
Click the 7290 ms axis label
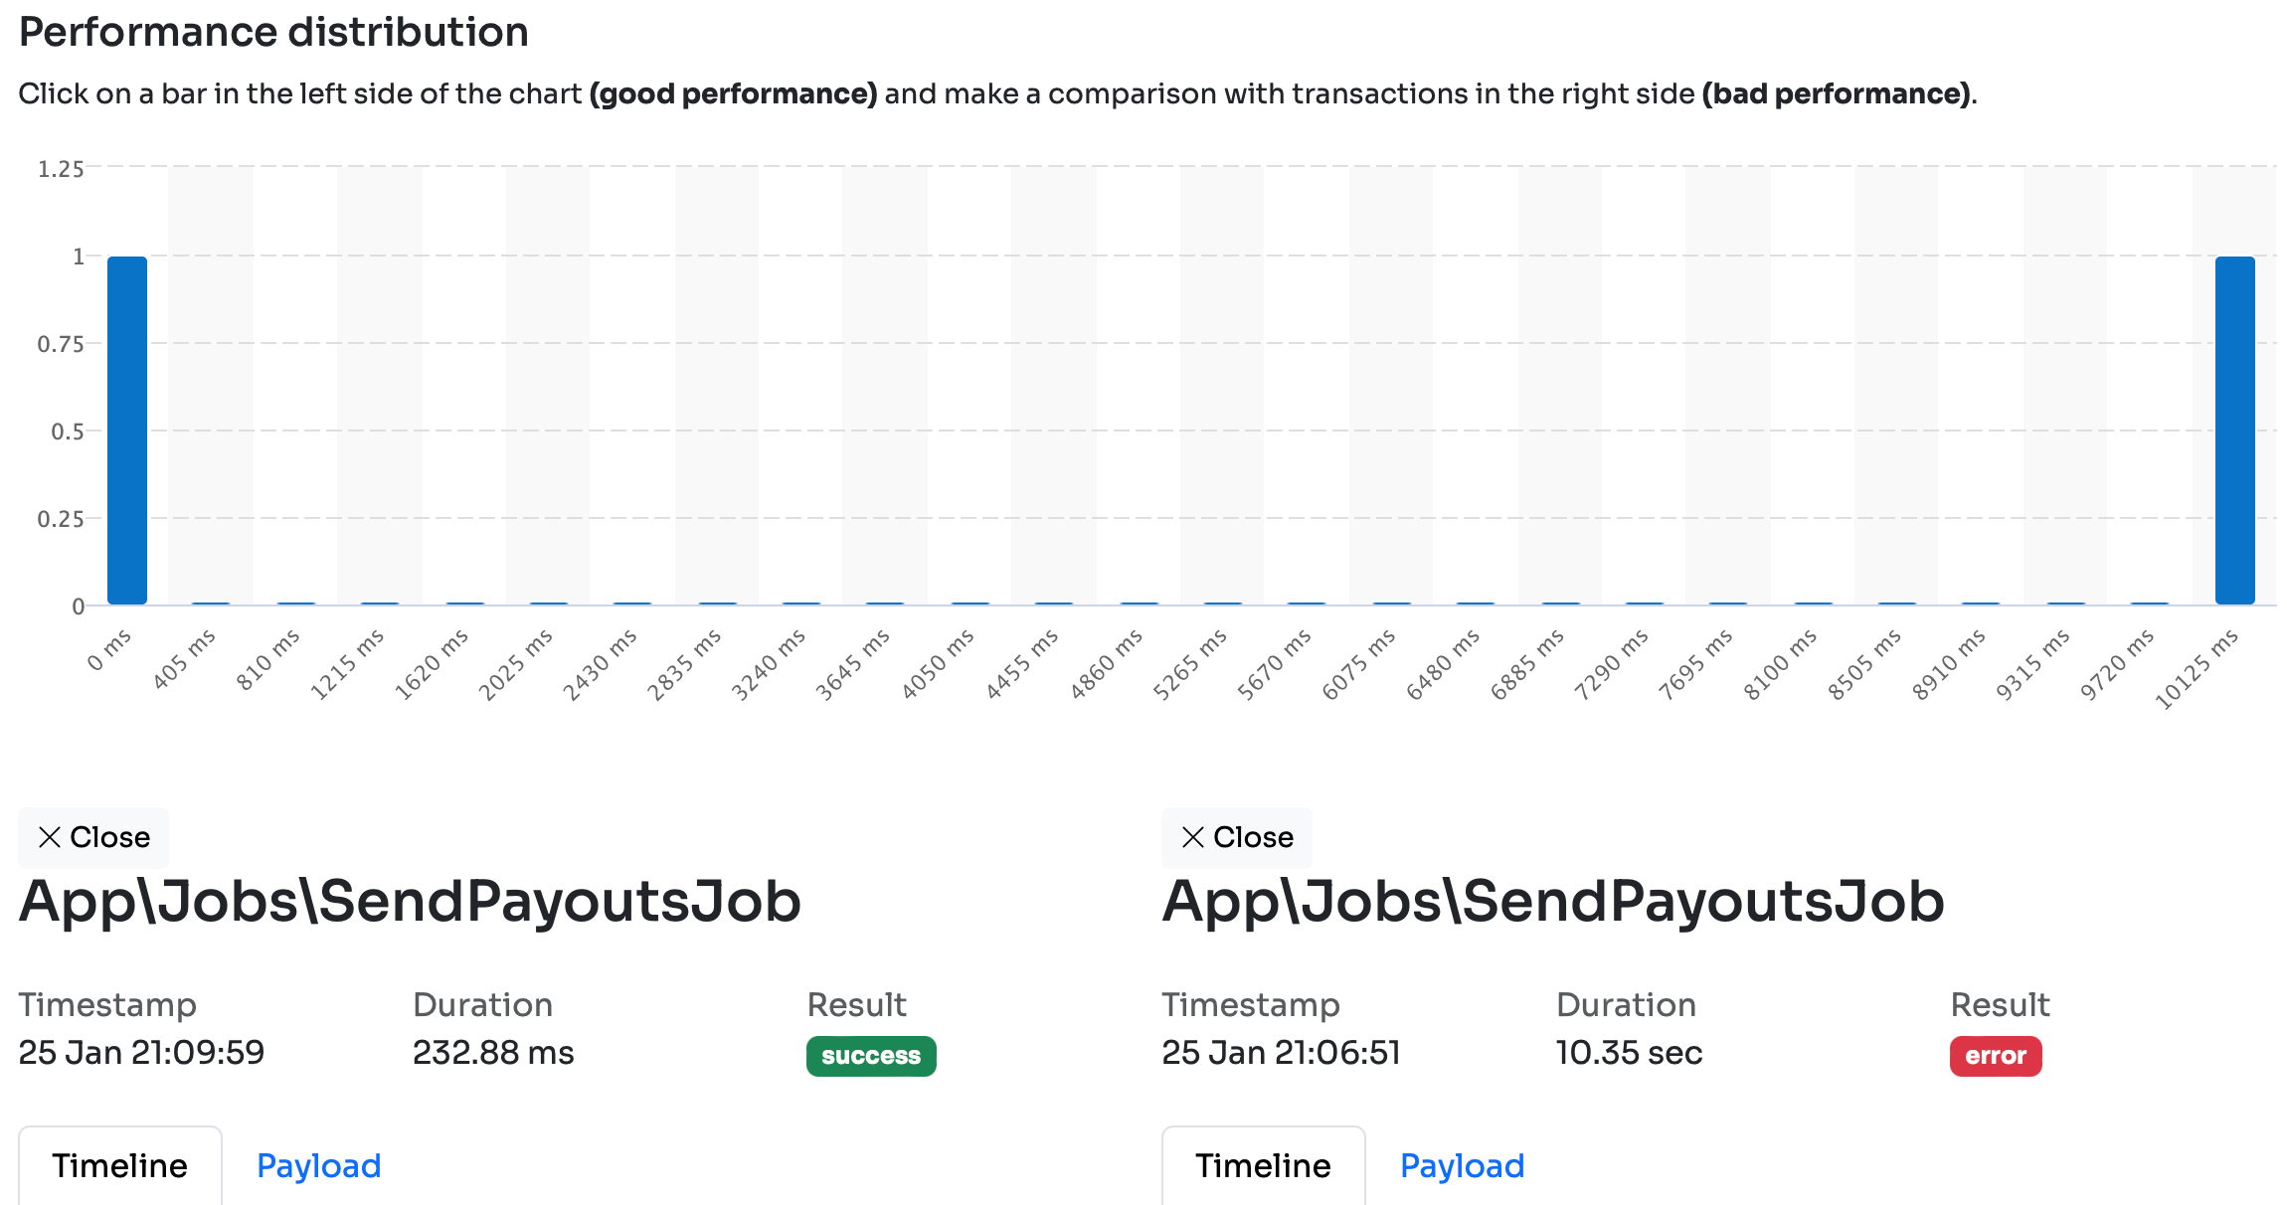coord(1611,664)
